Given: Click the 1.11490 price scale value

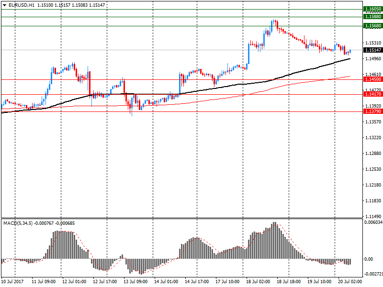Looking at the screenshot, I should point(373,216).
